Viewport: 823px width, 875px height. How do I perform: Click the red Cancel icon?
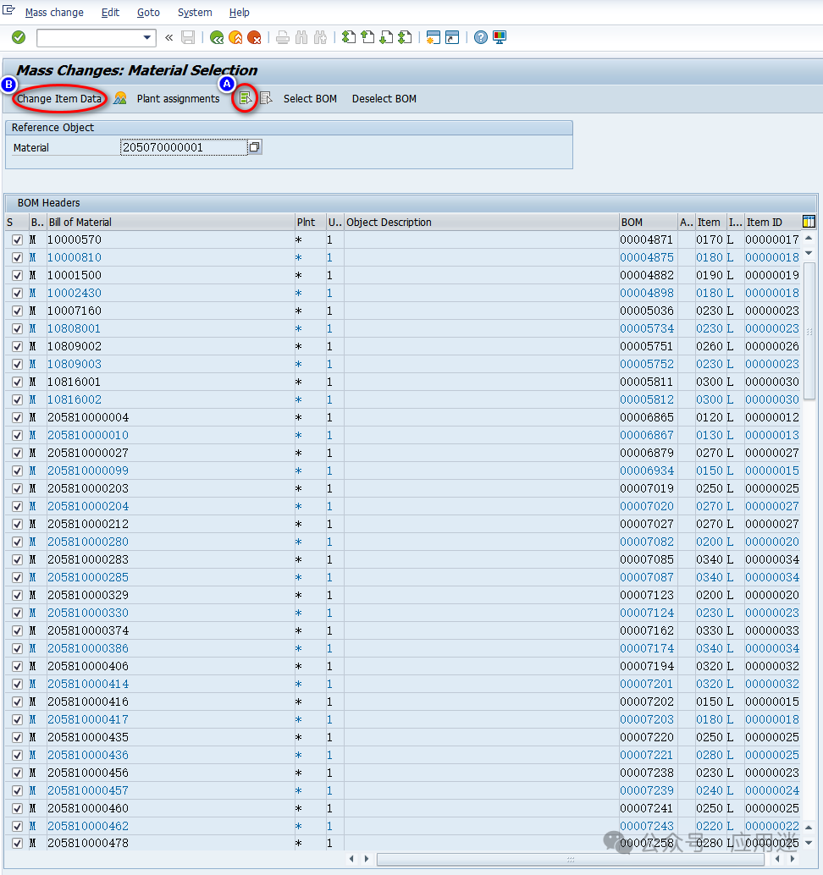coord(254,37)
